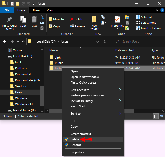Screen dimensions: 165x157
Task: Select Windows.old in navigation pane
Action: pos(24,104)
